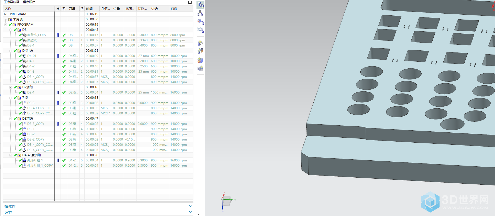Click the folder icon of 未用项
The height and width of the screenshot is (216, 495).
click(x=10, y=19)
